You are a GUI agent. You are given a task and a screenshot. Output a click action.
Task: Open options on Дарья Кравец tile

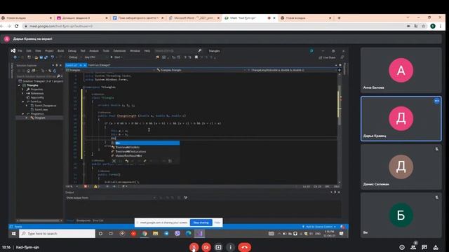click(436, 101)
